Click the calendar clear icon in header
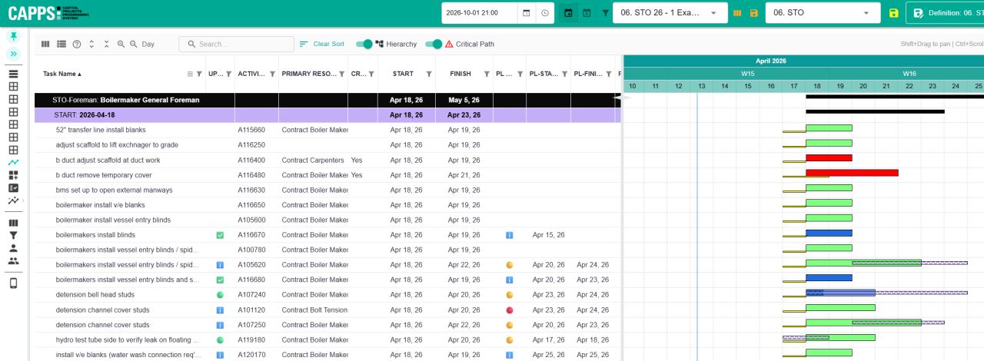 coord(587,13)
